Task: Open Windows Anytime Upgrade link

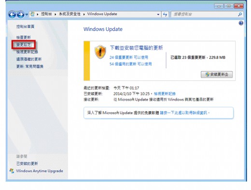Action: pyautogui.click(x=40, y=171)
